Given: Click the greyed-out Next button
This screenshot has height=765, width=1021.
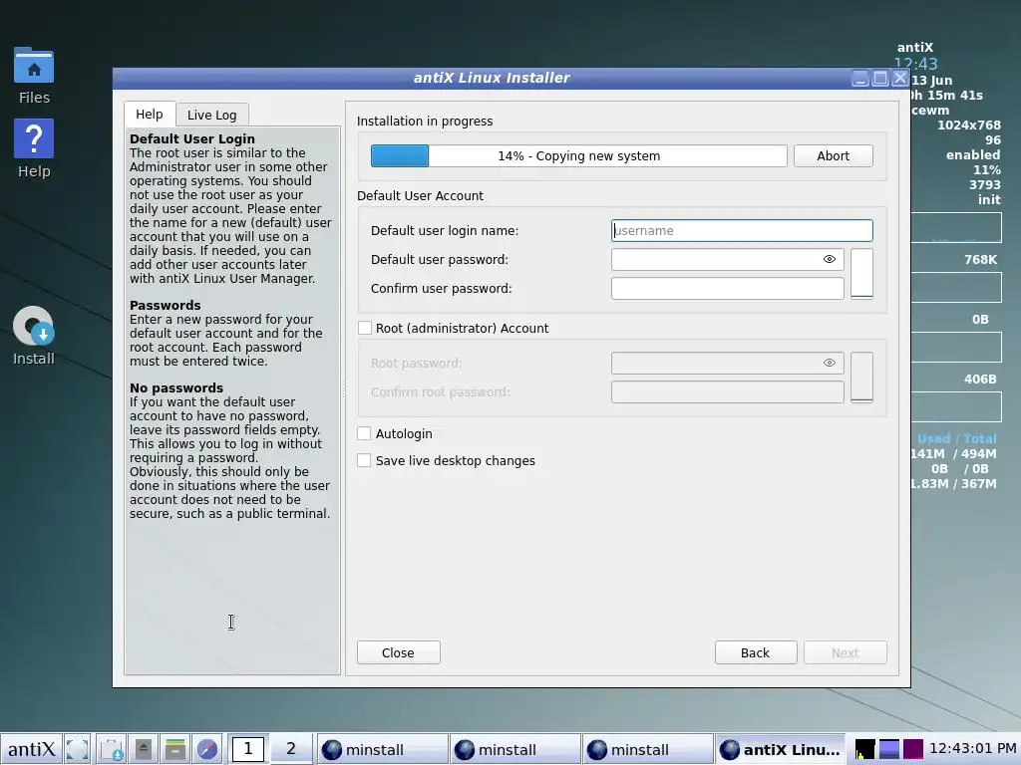Looking at the screenshot, I should coord(846,652).
